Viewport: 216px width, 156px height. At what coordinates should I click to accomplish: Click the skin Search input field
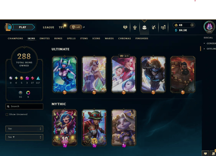(x=24, y=106)
